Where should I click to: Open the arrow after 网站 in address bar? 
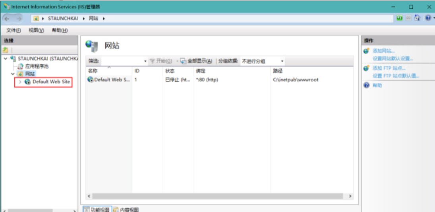(x=104, y=19)
